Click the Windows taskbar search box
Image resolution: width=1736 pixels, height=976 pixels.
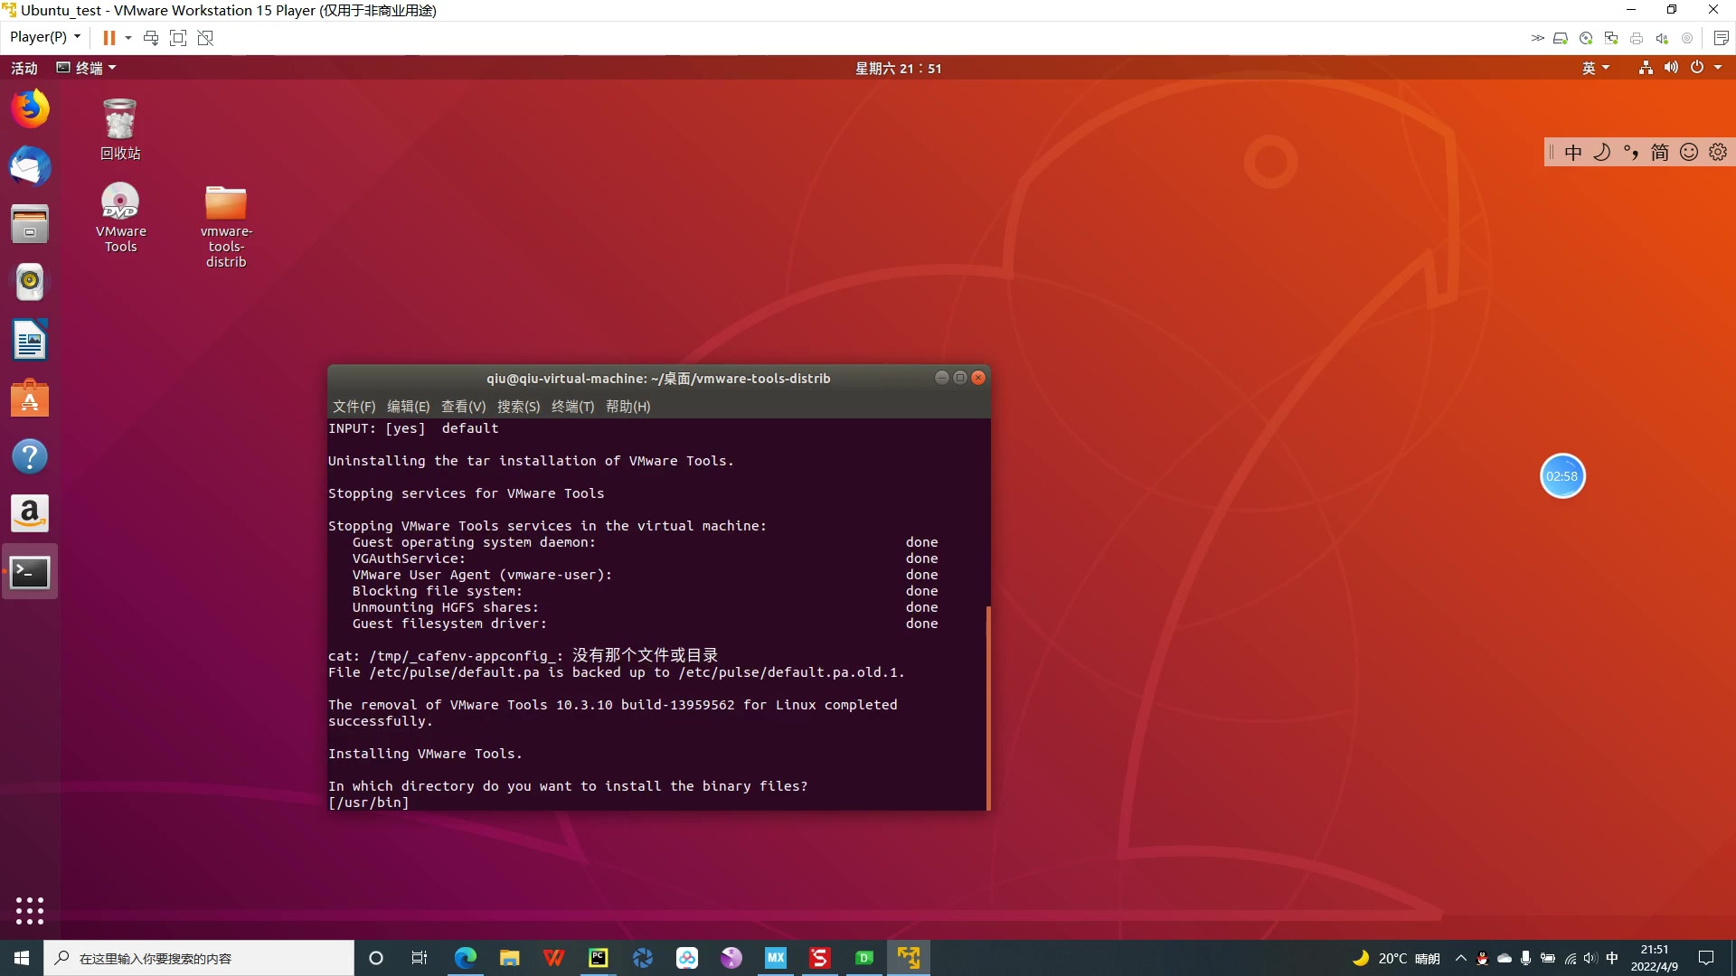point(199,958)
